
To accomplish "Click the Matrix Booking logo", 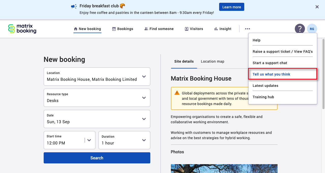I will click(x=22, y=29).
